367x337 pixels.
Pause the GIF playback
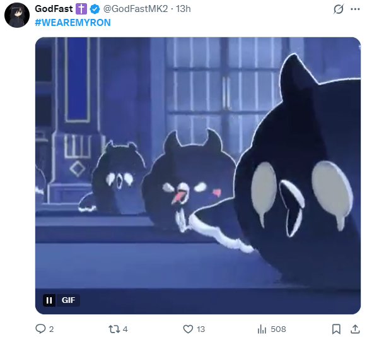click(x=49, y=300)
